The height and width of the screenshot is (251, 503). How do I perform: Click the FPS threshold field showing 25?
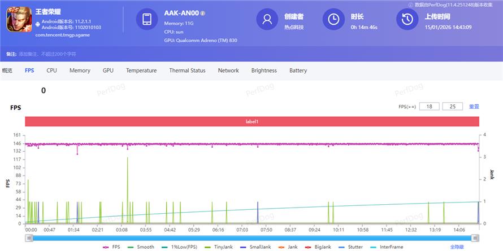(x=453, y=107)
